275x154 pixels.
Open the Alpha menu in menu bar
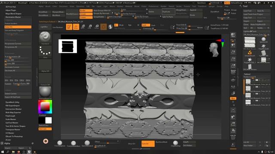point(41,6)
